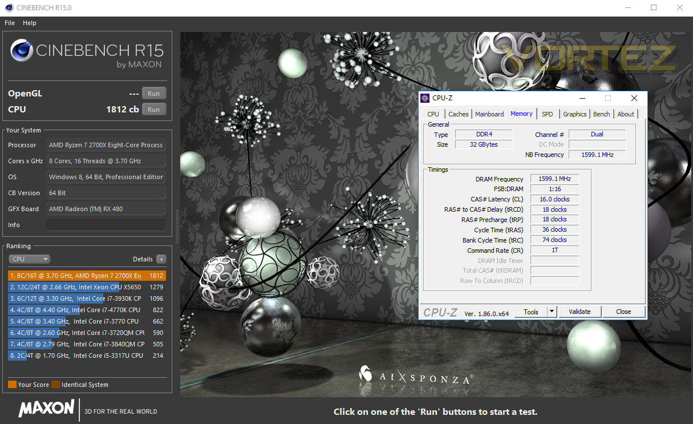Click the Validate button in CPU-Z

tap(579, 312)
